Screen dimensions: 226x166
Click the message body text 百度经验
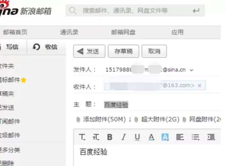pos(94,152)
